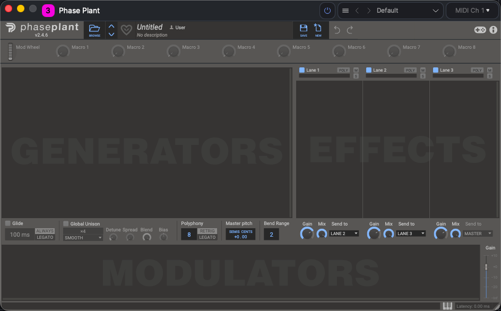501x311 pixels.
Task: Toggle Lane 3 POLY button
Action: pos(477,70)
